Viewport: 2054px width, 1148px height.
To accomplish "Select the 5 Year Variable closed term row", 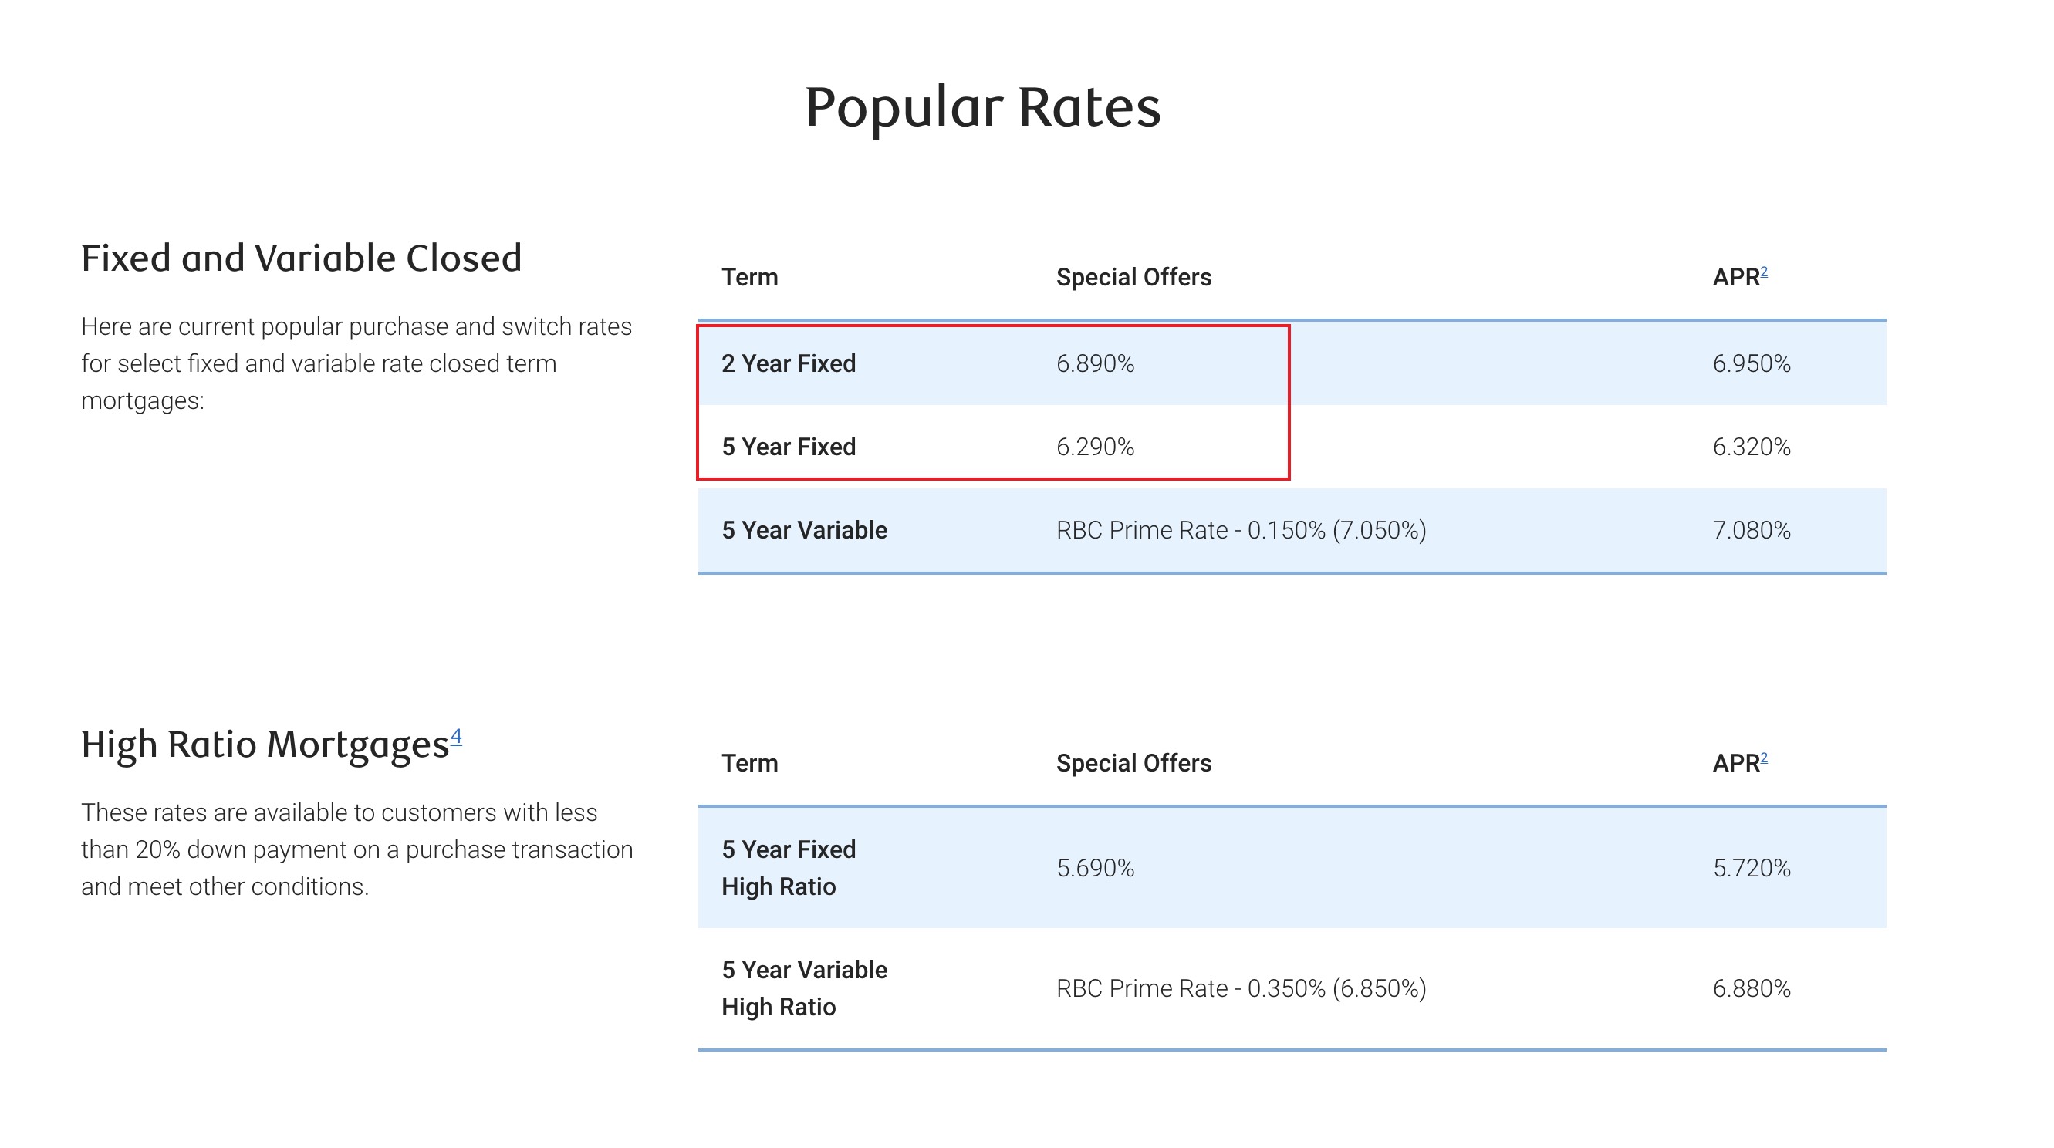I will coord(804,530).
